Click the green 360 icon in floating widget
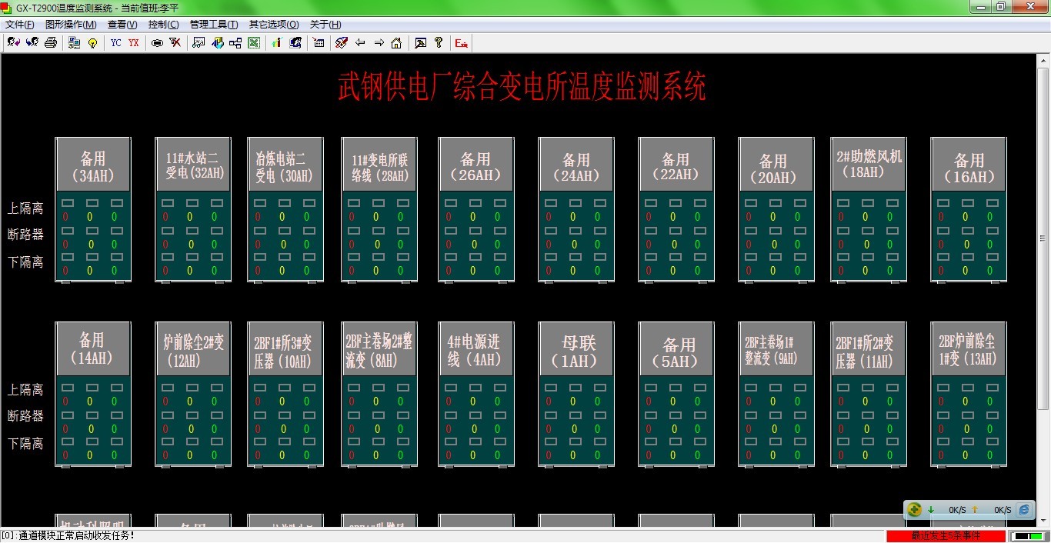The width and height of the screenshot is (1051, 543). [914, 509]
